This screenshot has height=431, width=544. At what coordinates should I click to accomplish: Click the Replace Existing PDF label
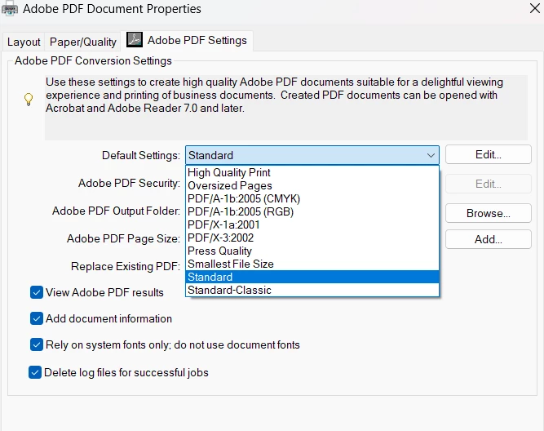126,266
